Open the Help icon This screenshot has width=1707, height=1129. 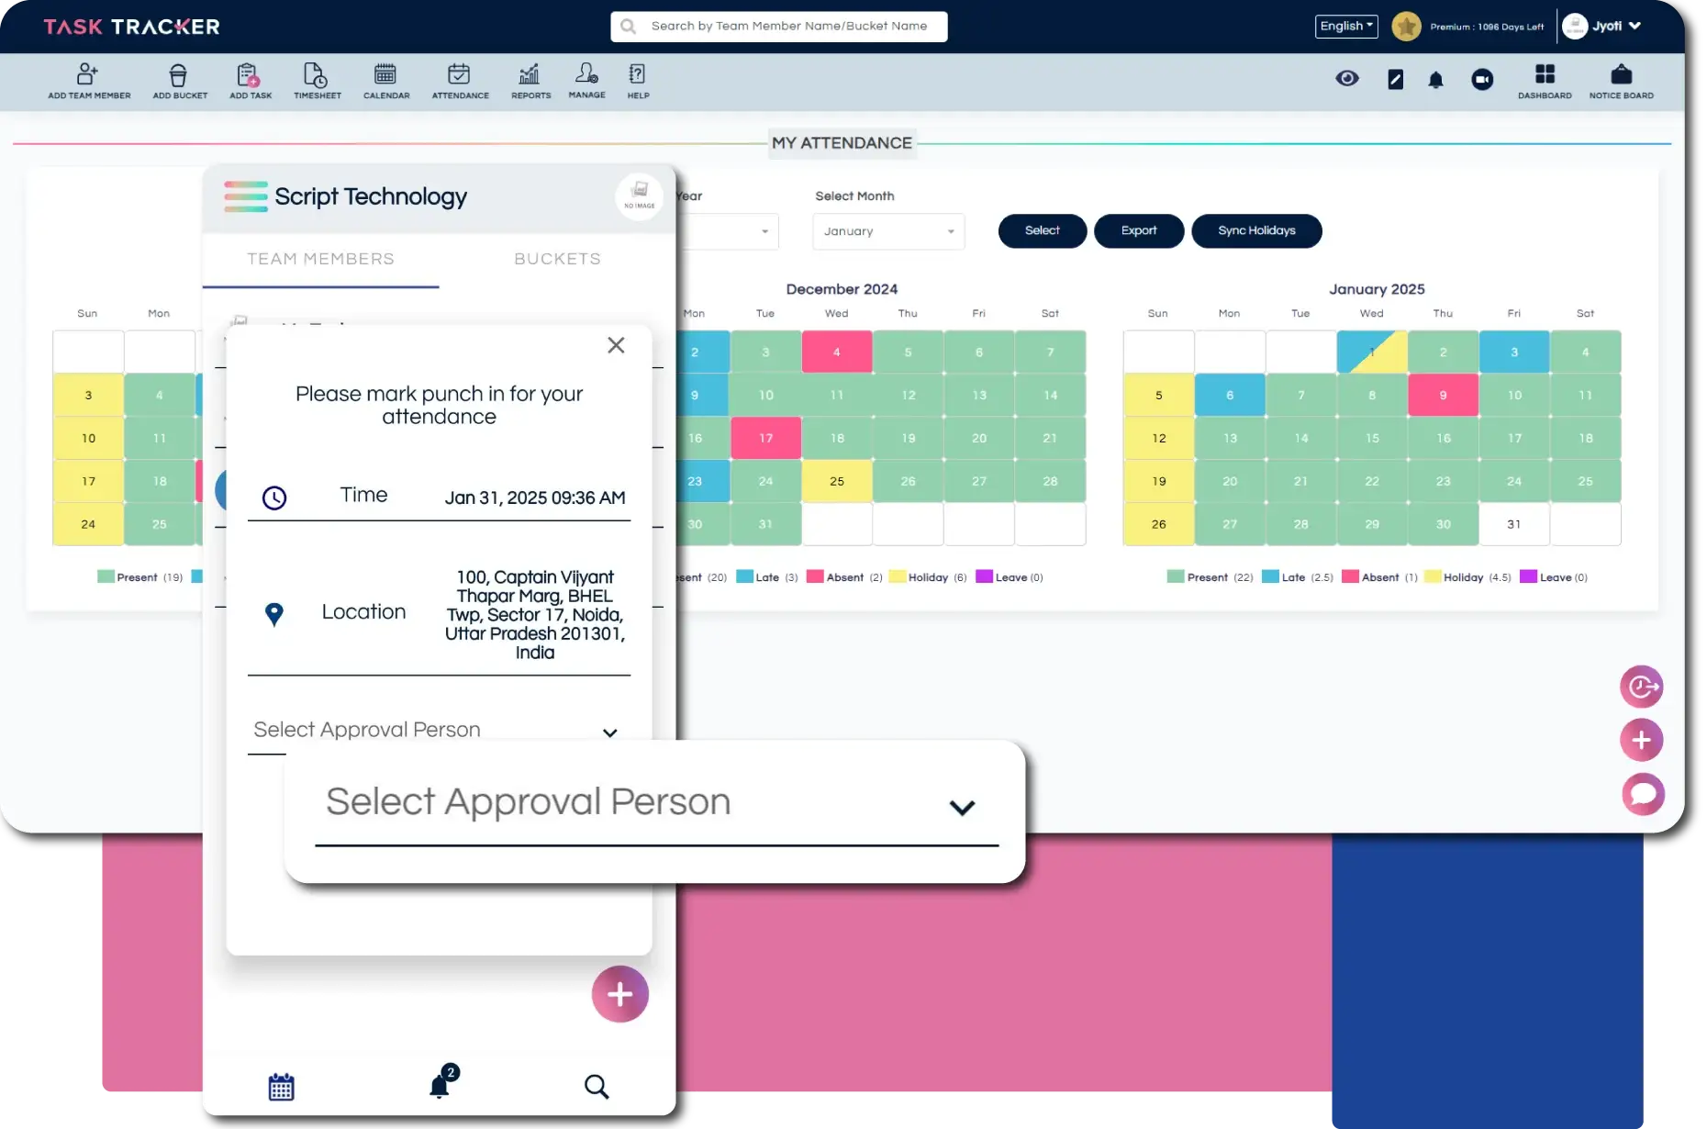[638, 81]
